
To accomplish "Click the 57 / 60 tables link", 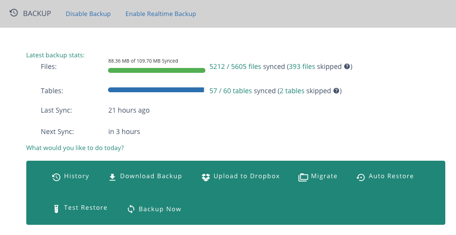I will 231,91.
